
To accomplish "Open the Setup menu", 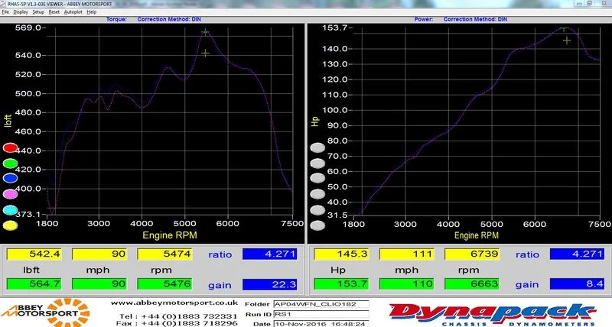I will point(38,12).
